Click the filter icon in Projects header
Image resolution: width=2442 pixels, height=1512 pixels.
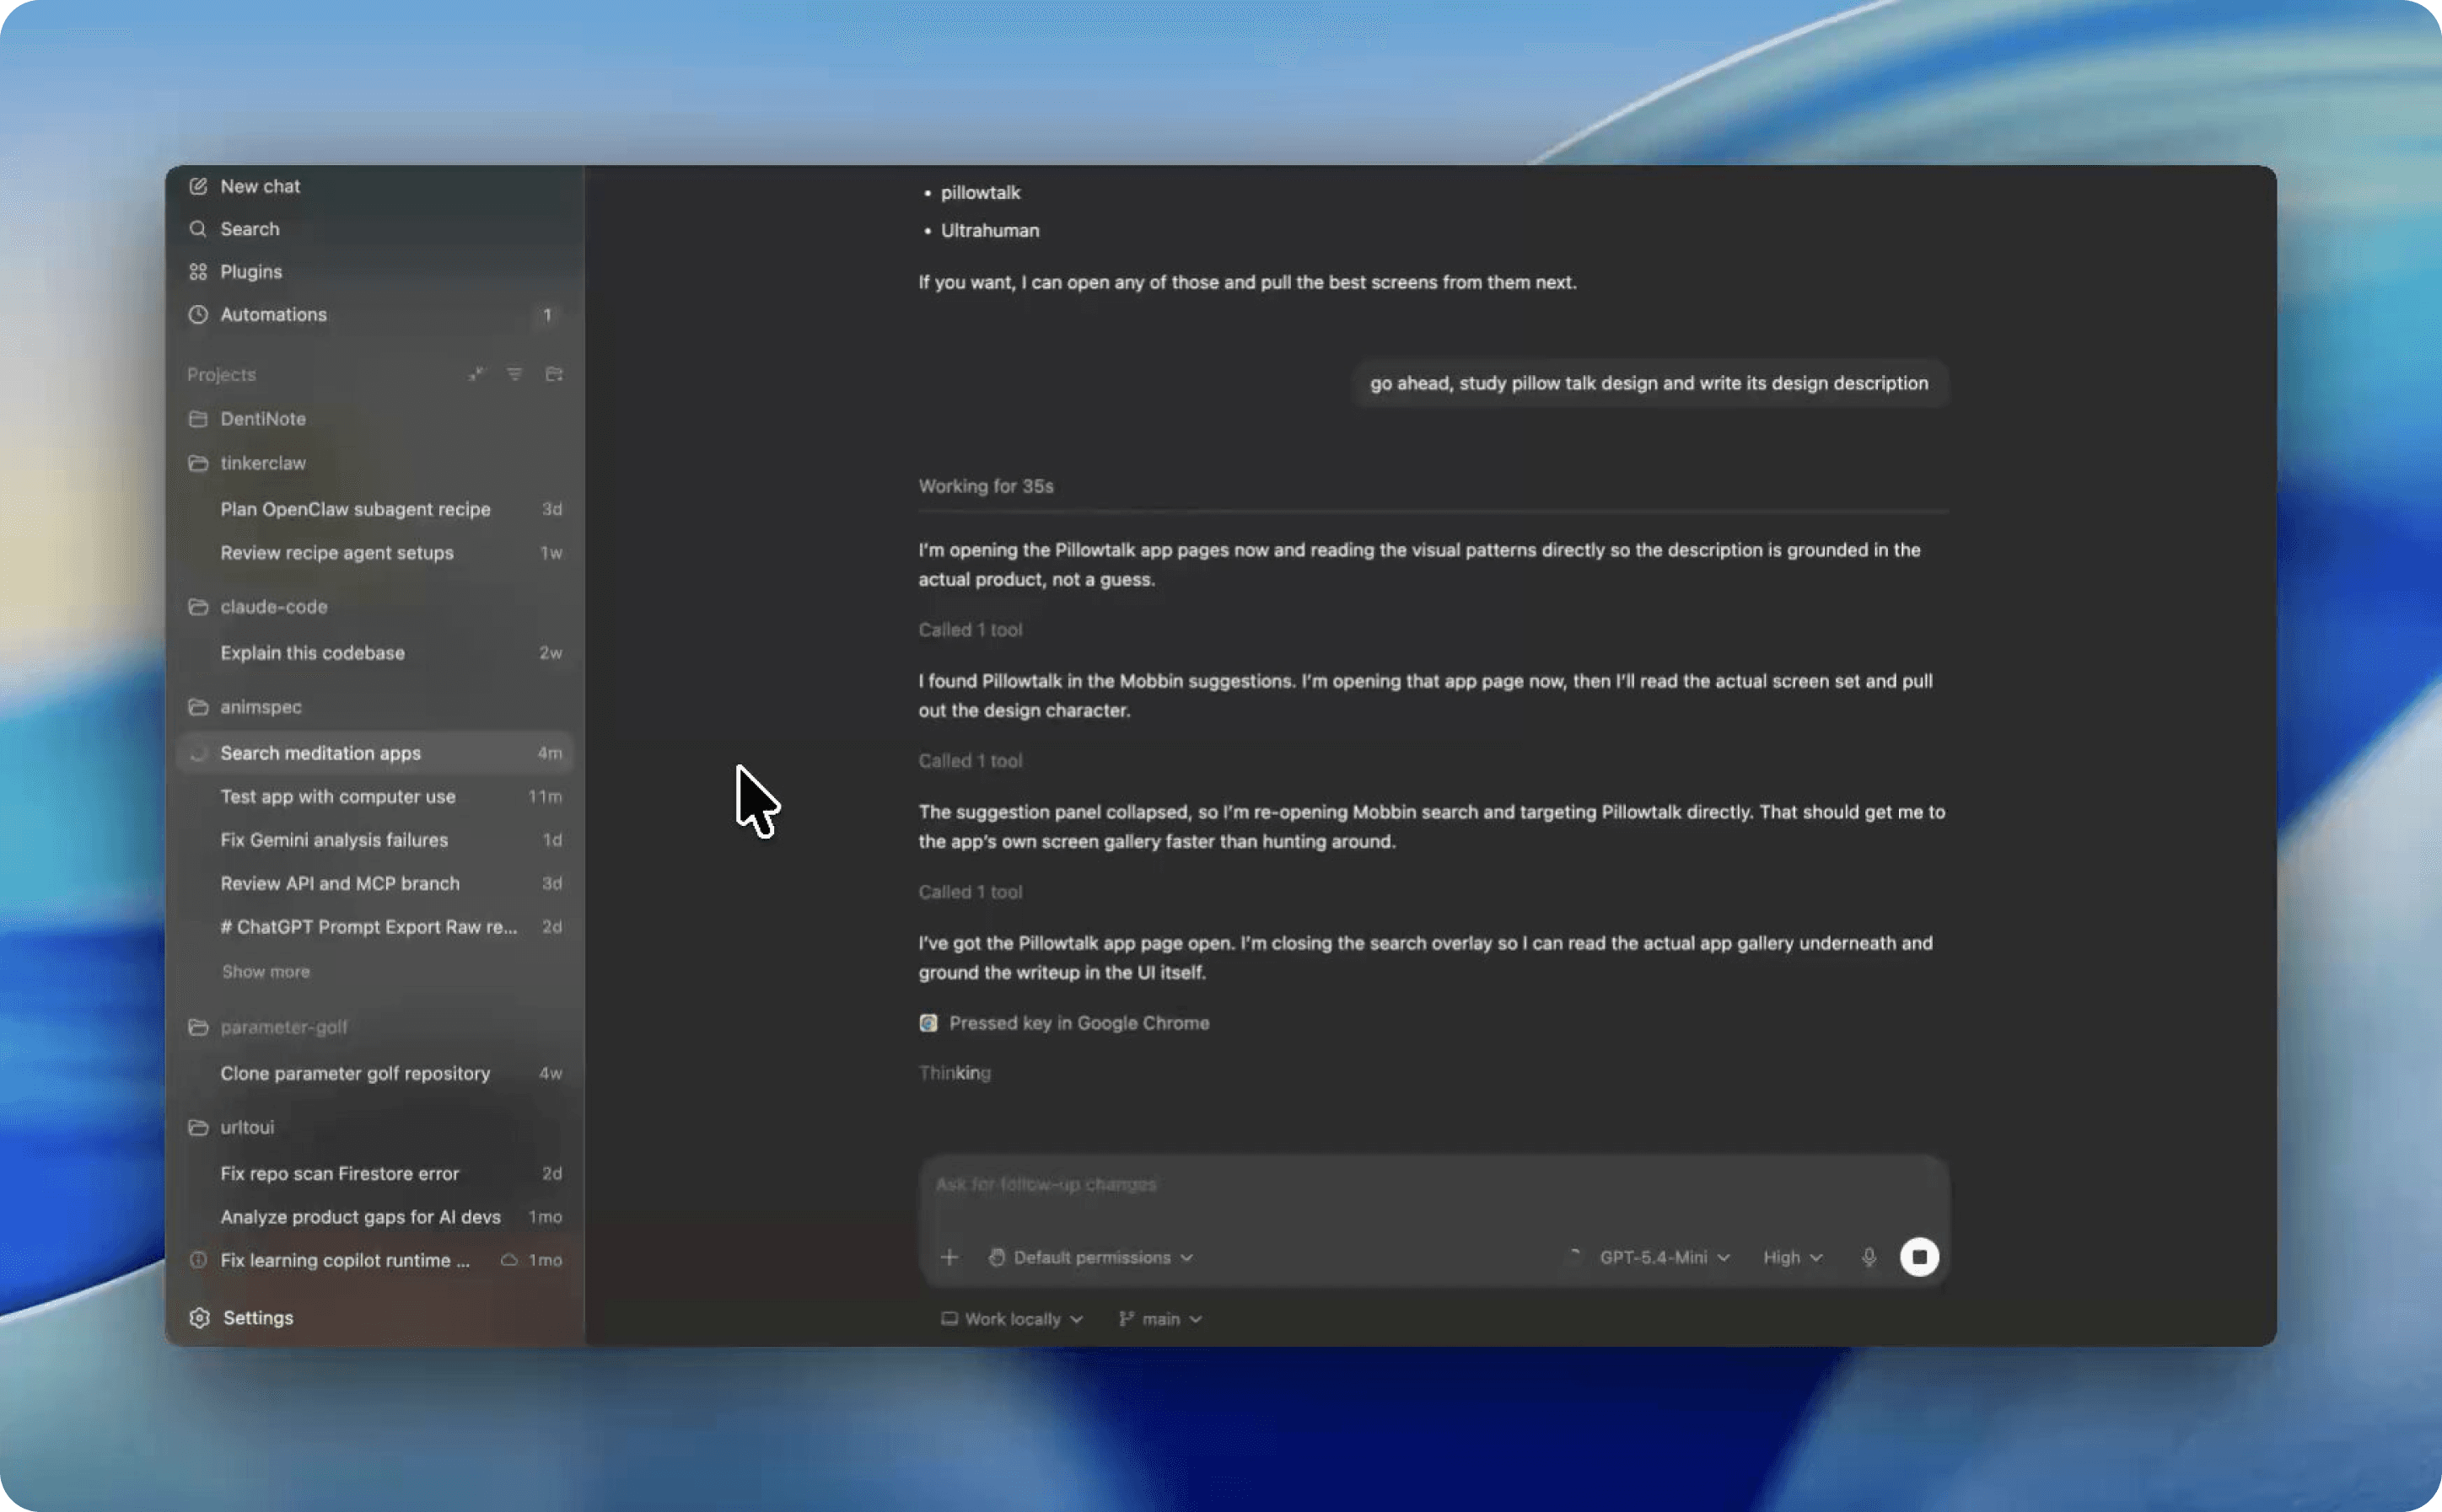(514, 374)
